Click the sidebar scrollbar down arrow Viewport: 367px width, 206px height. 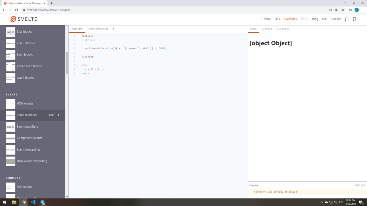[67, 197]
